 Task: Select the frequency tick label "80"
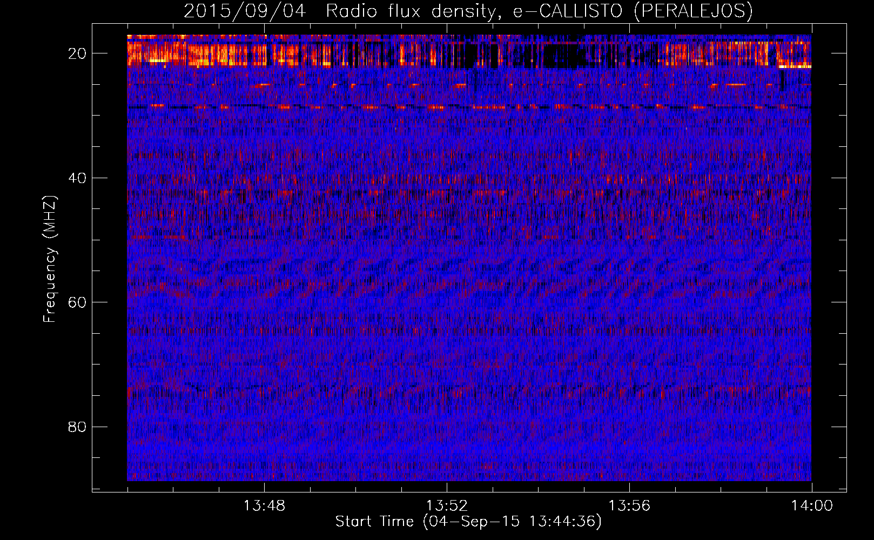[x=78, y=427]
